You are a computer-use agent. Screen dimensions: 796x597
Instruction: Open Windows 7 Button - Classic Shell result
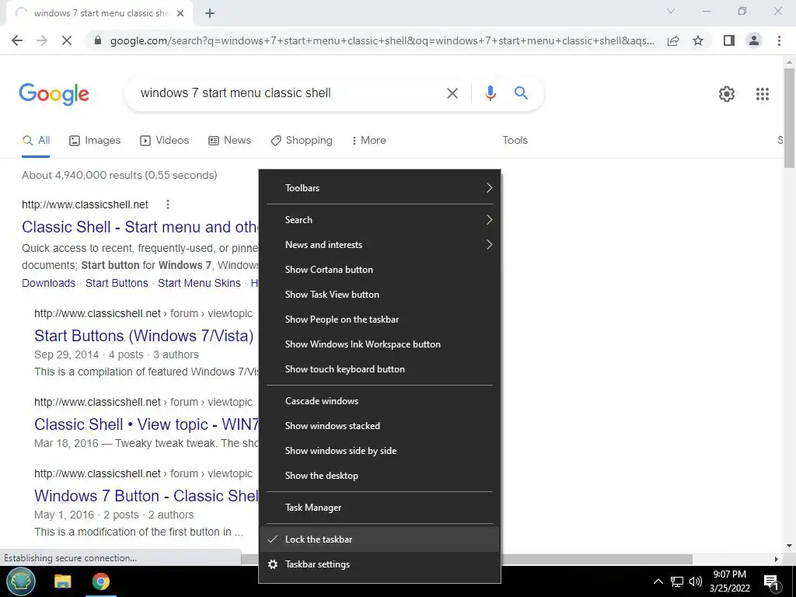[x=146, y=495]
